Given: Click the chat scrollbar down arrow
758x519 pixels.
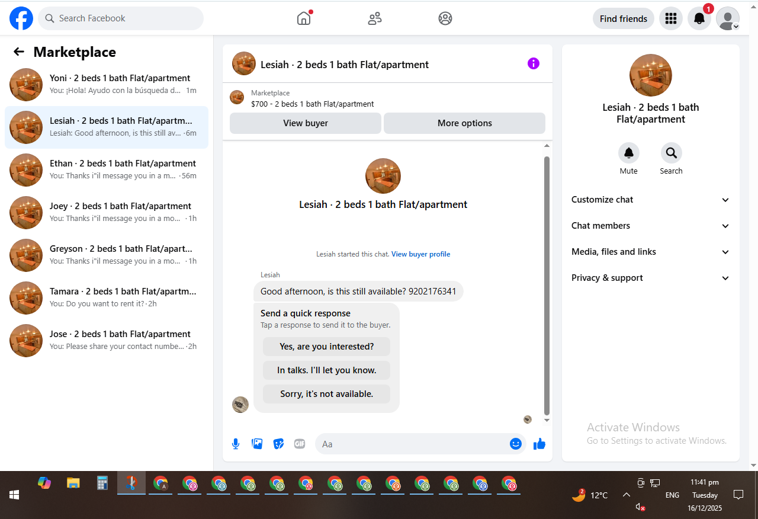Looking at the screenshot, I should click(547, 421).
